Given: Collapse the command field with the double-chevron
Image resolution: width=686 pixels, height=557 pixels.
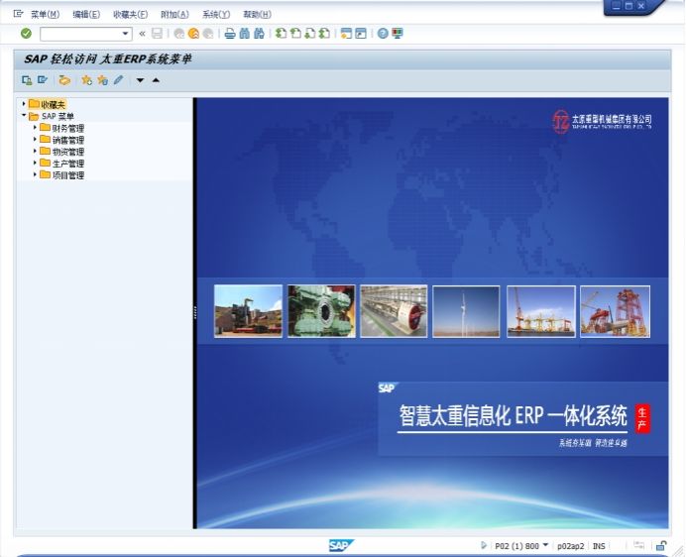Looking at the screenshot, I should [x=142, y=34].
